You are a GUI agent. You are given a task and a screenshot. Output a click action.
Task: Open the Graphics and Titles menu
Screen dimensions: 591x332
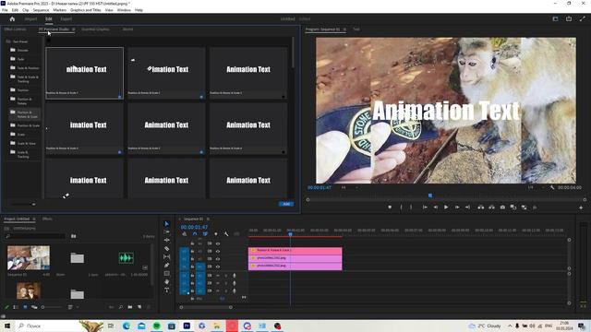click(86, 10)
